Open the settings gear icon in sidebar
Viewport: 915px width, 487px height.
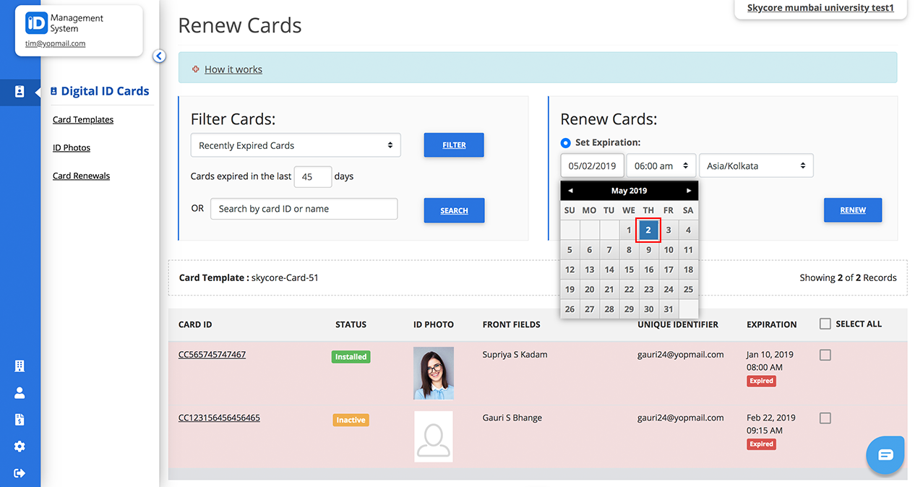coord(20,447)
